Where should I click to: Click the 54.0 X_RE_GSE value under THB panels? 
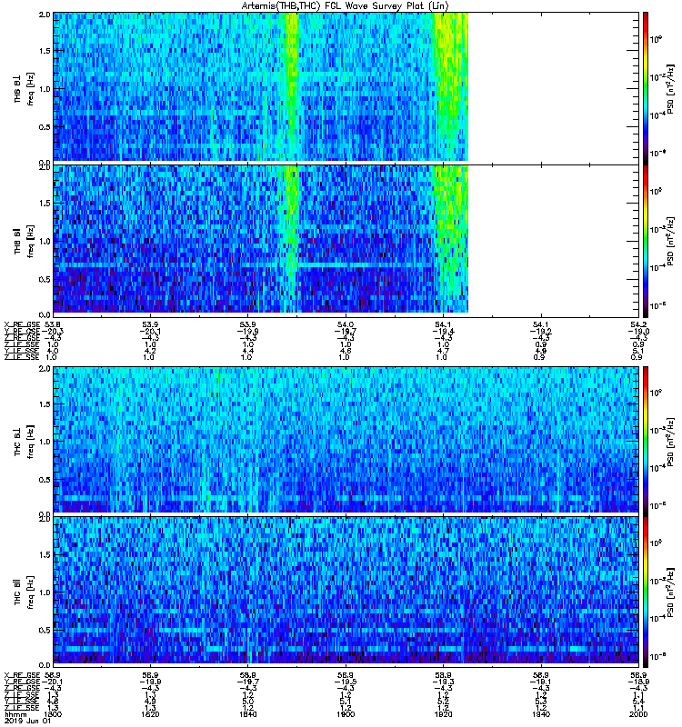coord(346,324)
